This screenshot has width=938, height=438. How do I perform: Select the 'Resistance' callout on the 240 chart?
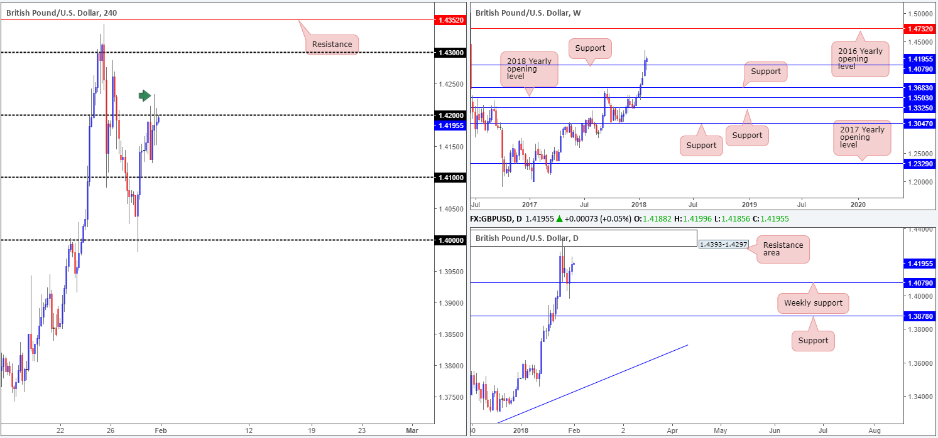pyautogui.click(x=332, y=45)
